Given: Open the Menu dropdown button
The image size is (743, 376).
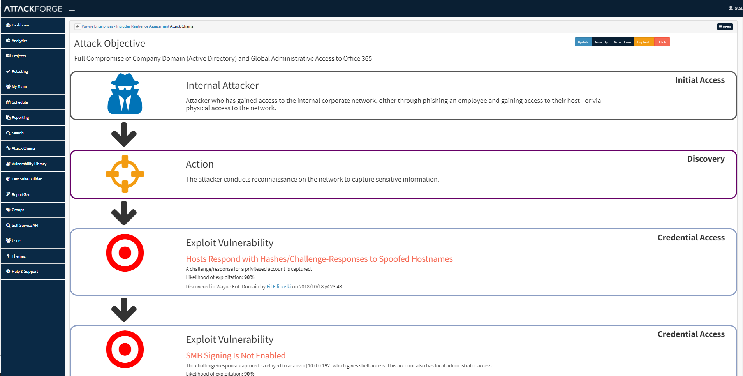Looking at the screenshot, I should pos(725,27).
